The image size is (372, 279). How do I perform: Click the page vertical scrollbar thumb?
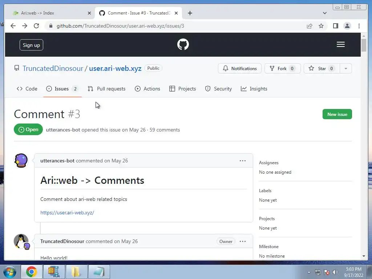tap(364, 45)
